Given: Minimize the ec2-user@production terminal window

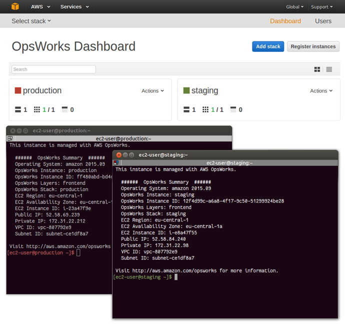Looking at the screenshot, I should [19, 130].
